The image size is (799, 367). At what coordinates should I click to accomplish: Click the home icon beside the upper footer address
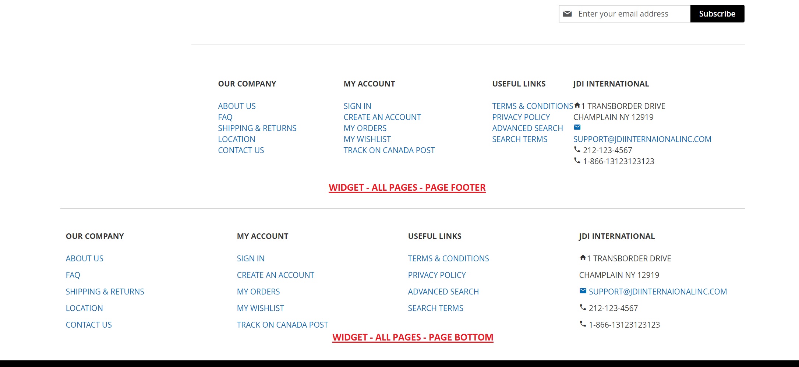point(577,105)
